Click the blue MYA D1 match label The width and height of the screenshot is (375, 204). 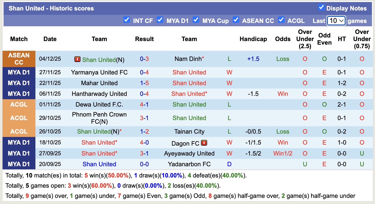coord(19,72)
